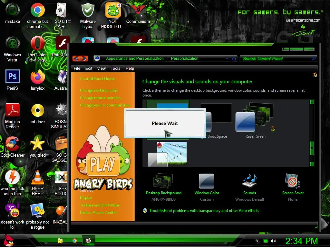Screen dimensions: 330x247
Task: Click the green monitor tray icon
Action: [x=266, y=241]
